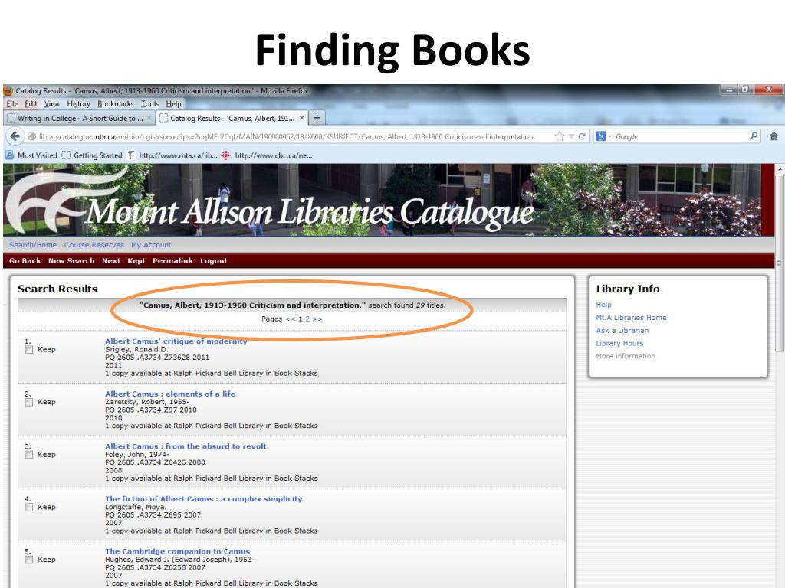This screenshot has height=588, width=785.
Task: Click the Google search engine icon
Action: 601,136
